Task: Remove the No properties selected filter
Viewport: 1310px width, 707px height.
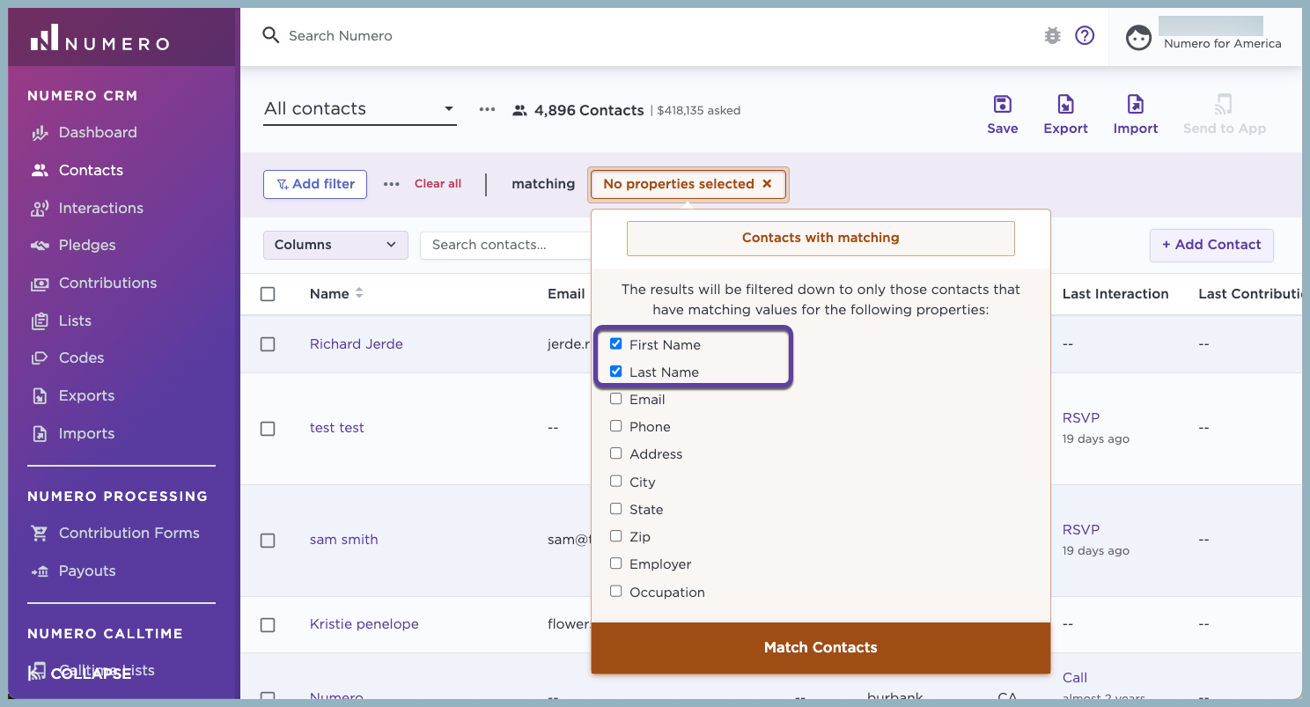Action: pos(767,184)
